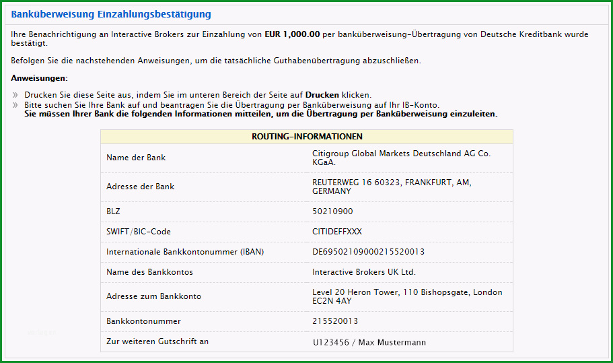Click the bullet arrow before 'Drucken Sie diese Seite aus'
The height and width of the screenshot is (363, 613).
(15, 95)
